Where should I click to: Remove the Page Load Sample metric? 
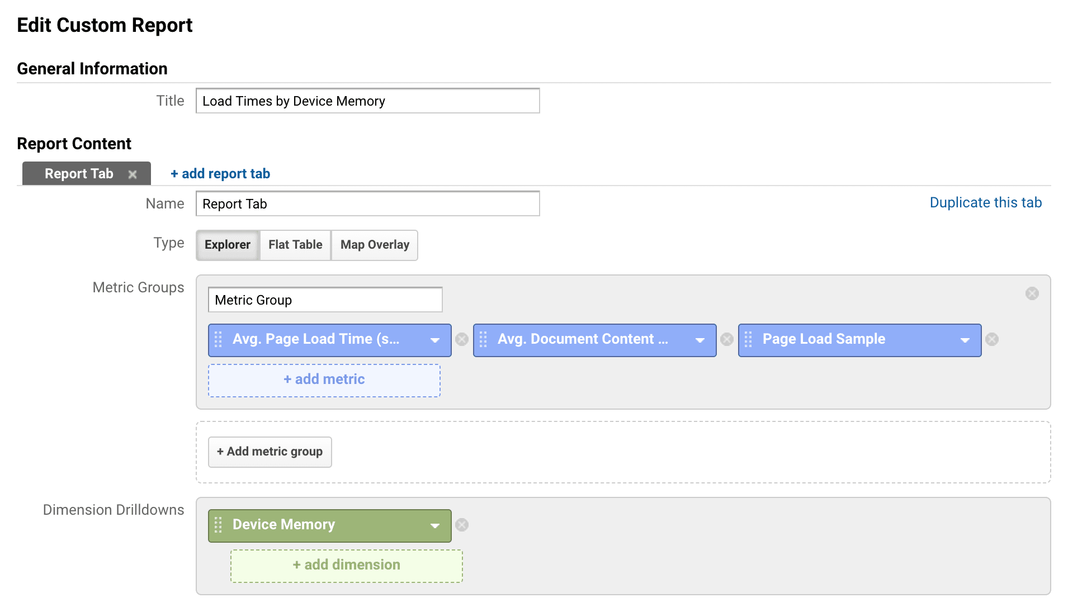pyautogui.click(x=993, y=339)
